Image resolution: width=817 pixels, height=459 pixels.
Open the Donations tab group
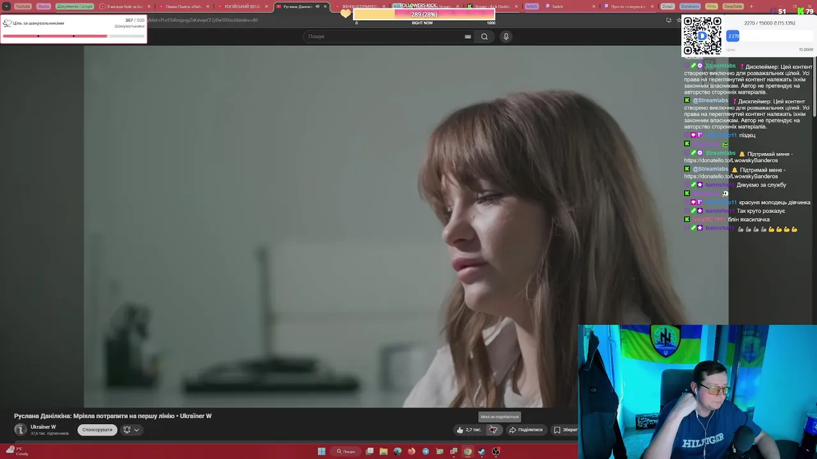pos(690,6)
